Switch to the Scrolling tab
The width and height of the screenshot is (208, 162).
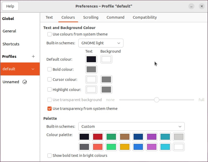(x=91, y=17)
